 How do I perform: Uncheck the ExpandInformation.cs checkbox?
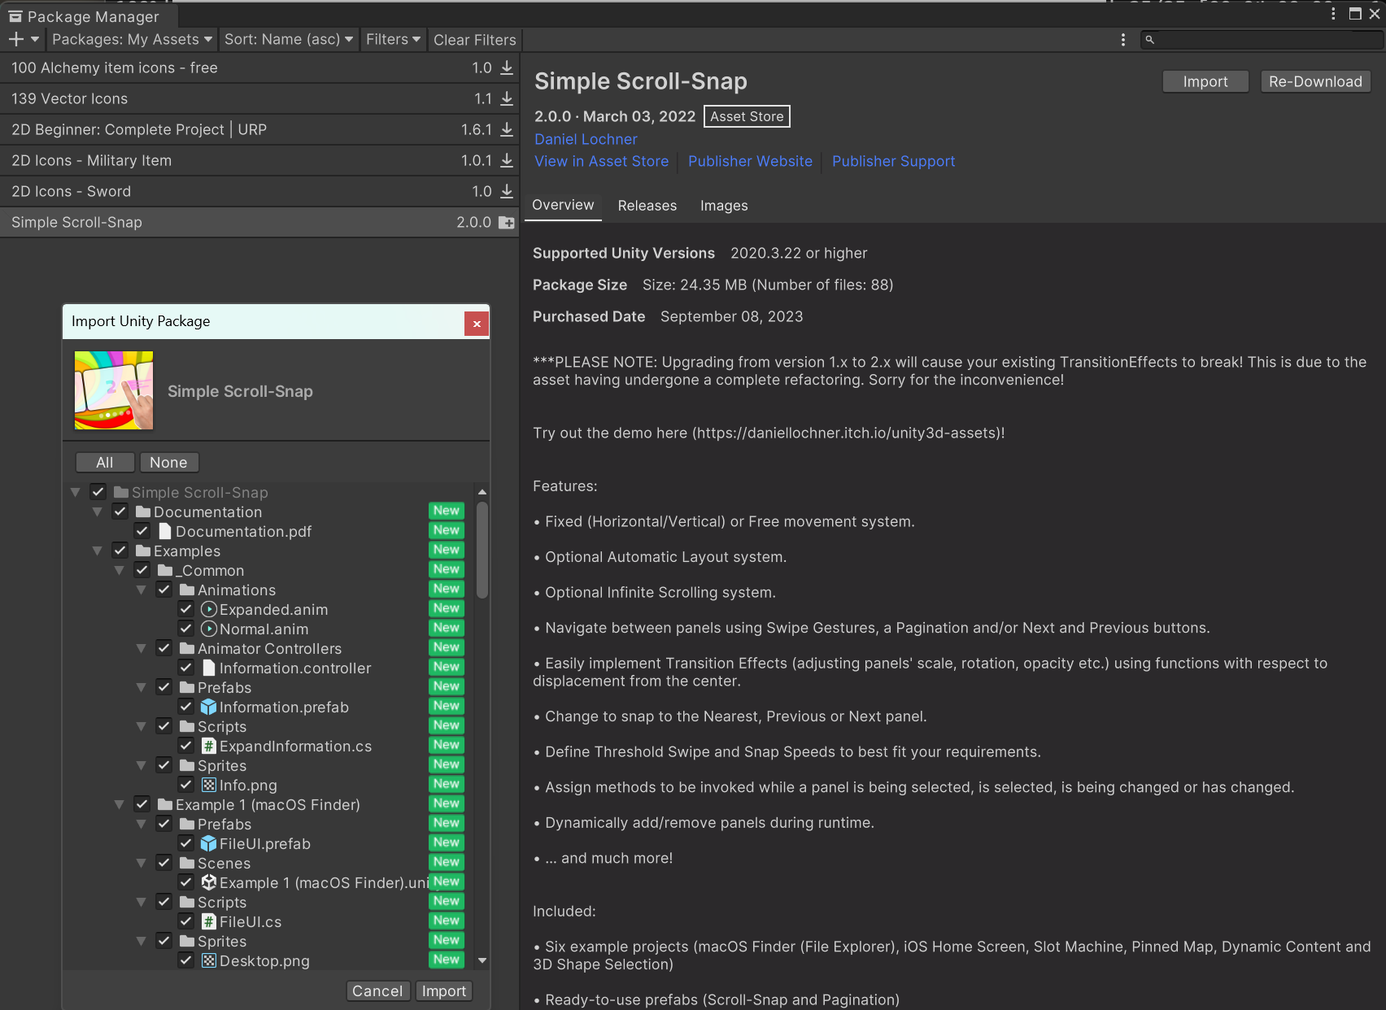185,746
